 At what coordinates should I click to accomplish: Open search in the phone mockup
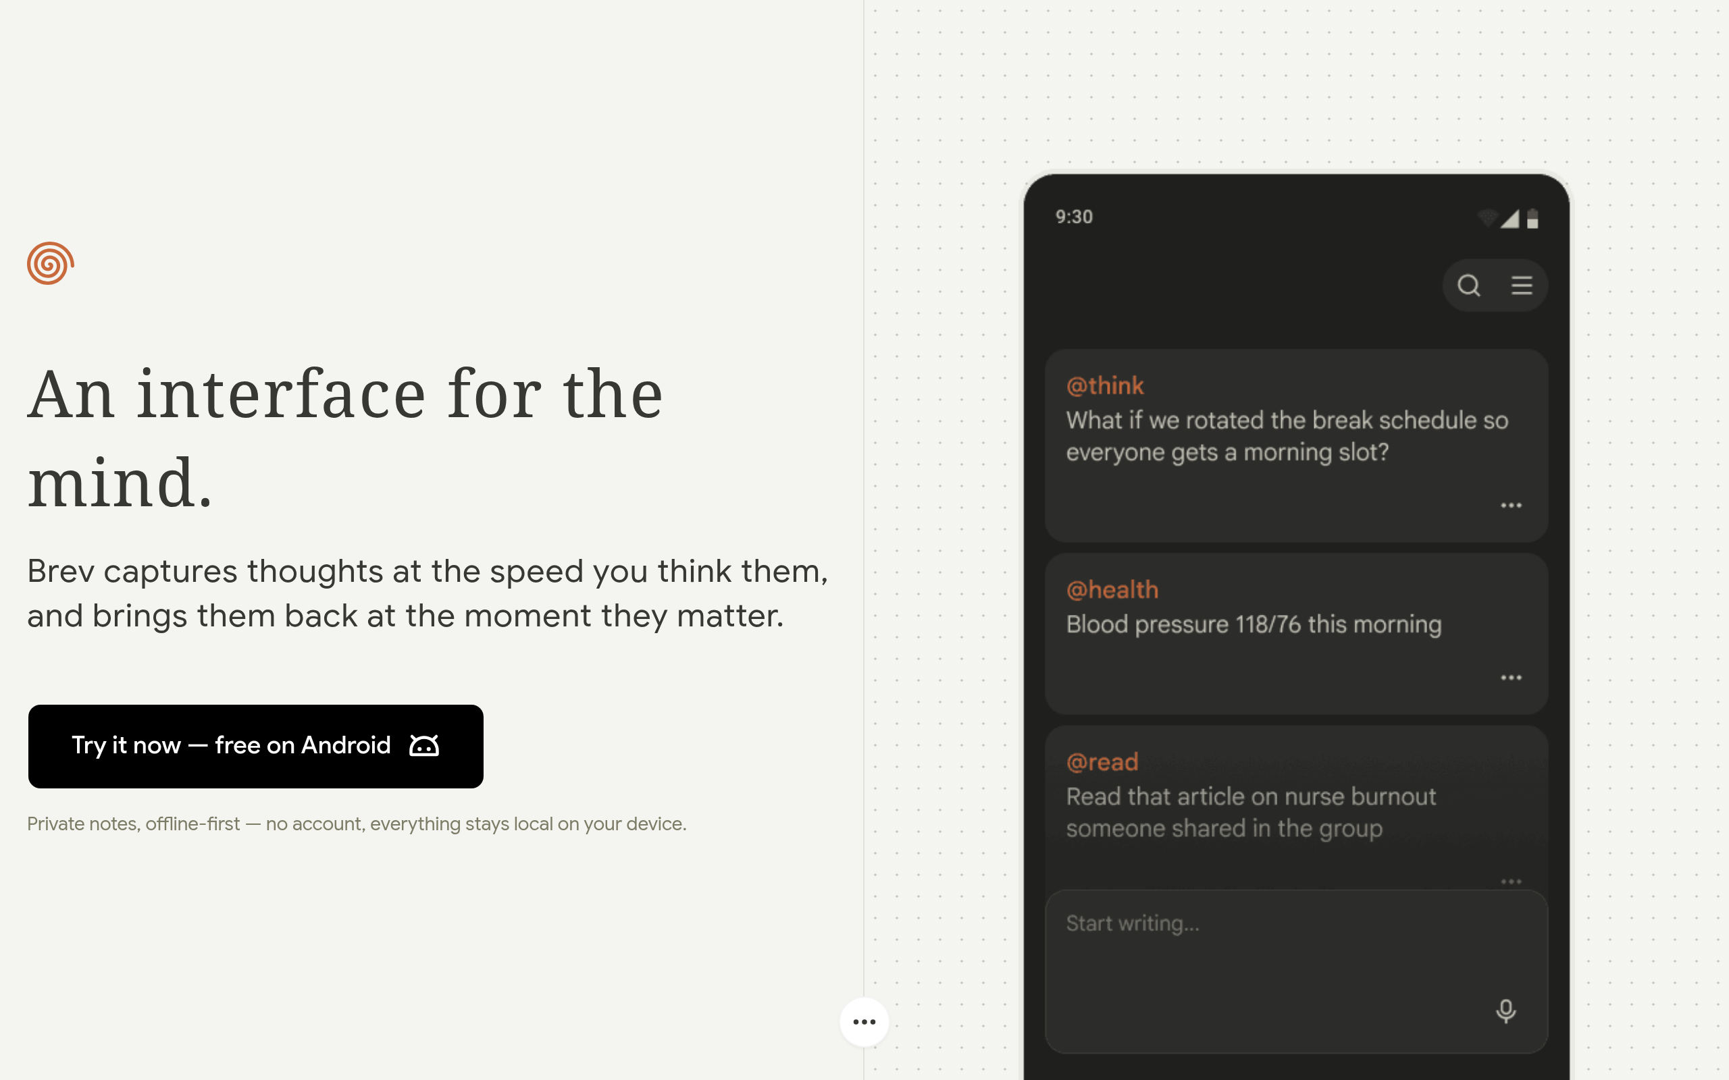click(x=1469, y=285)
